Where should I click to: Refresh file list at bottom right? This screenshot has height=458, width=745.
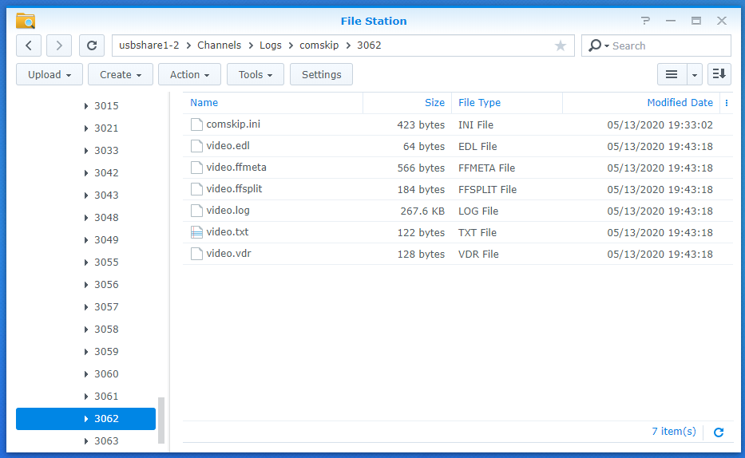718,432
